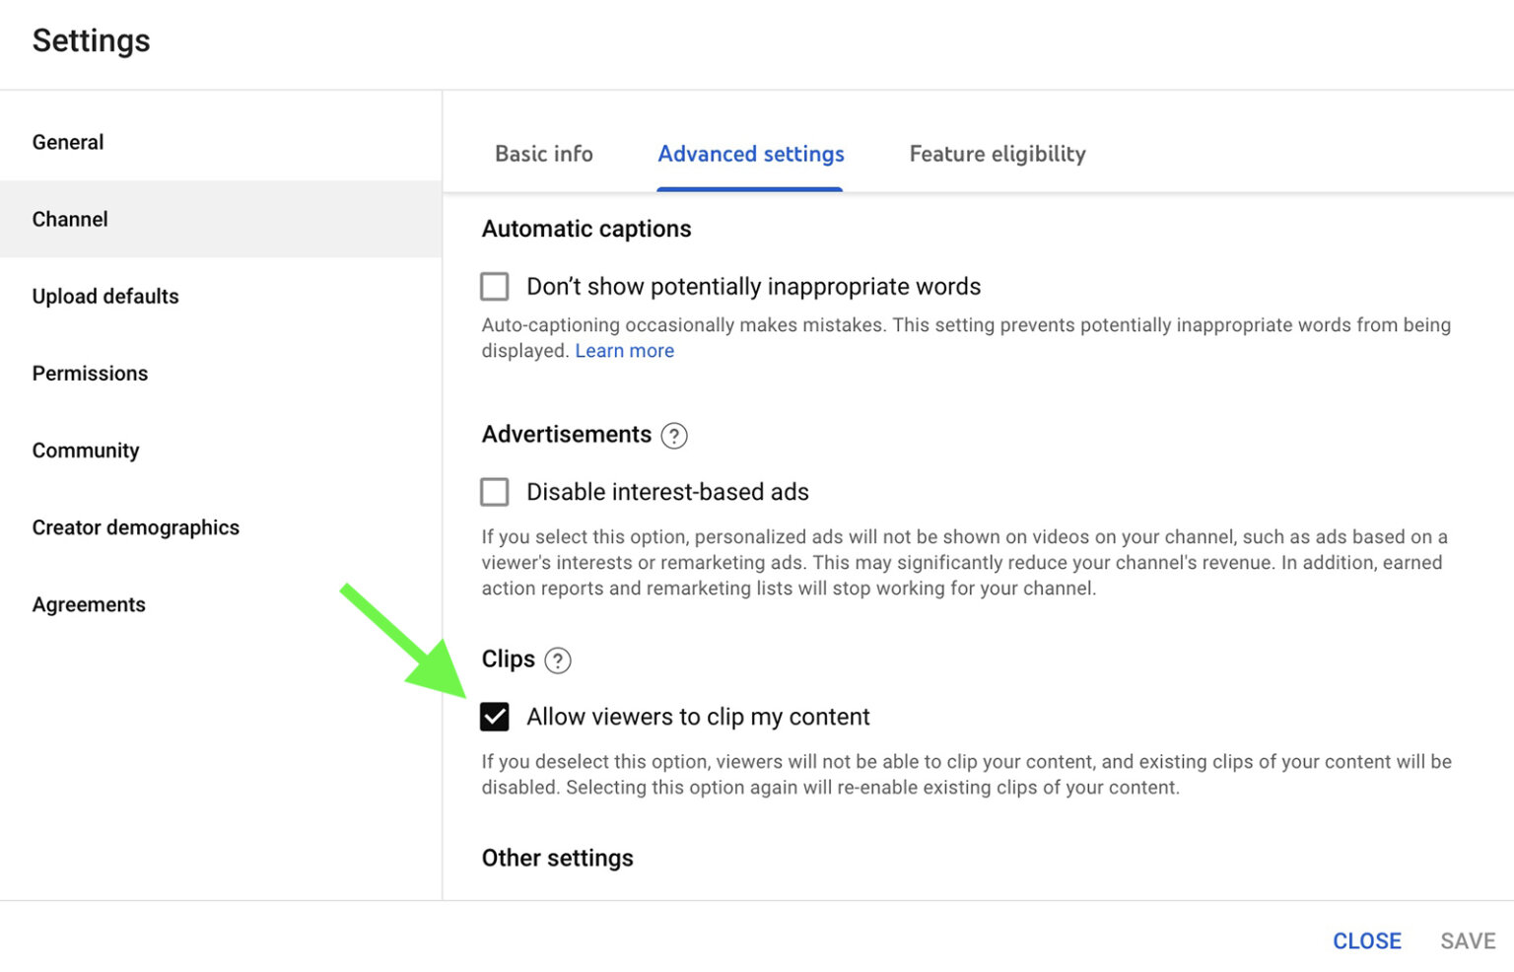Select the Channel settings section

pyautogui.click(x=69, y=219)
